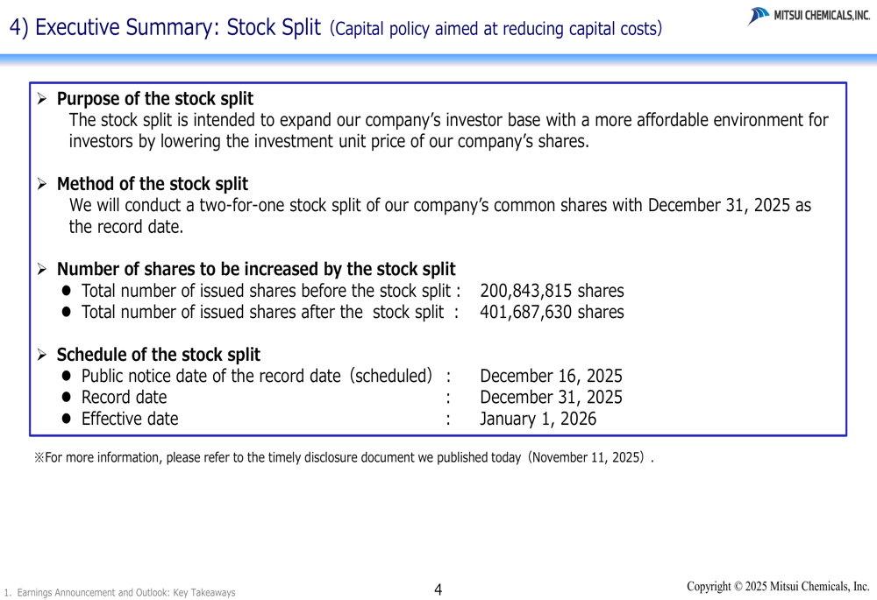
Task: Click the arrow bullet beside Method heading
Action: (x=41, y=184)
